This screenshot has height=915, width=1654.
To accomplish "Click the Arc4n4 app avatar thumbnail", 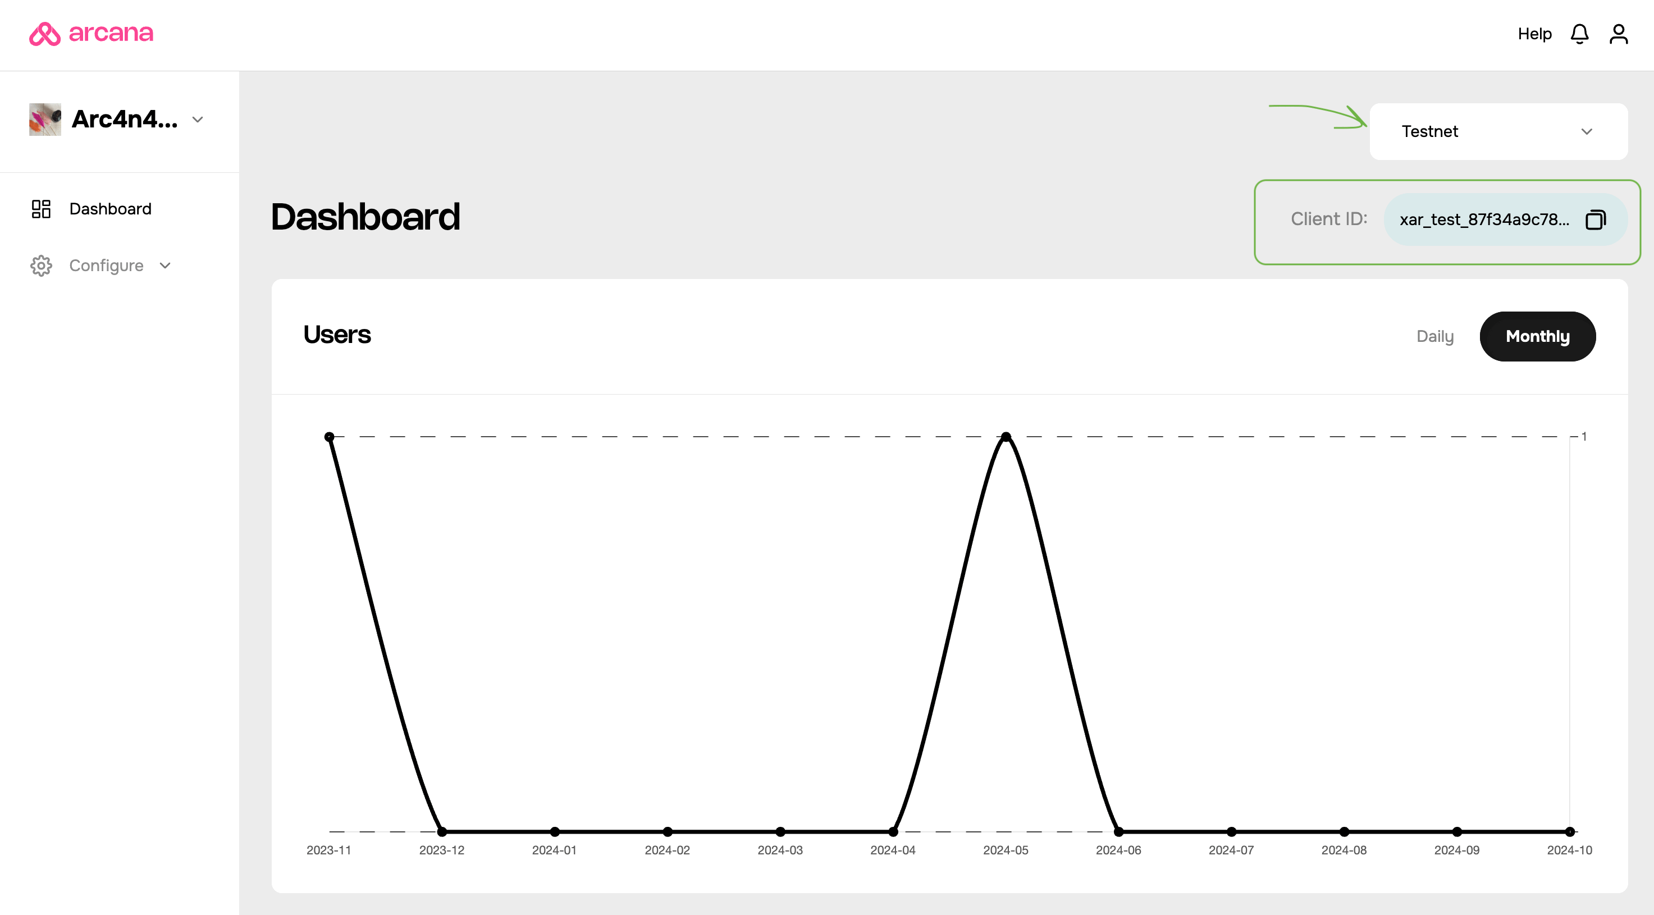I will pyautogui.click(x=45, y=120).
